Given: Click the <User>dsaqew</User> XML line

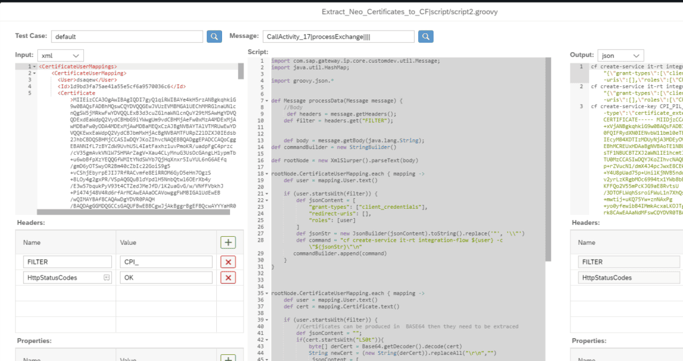Looking at the screenshot, I should pos(87,80).
